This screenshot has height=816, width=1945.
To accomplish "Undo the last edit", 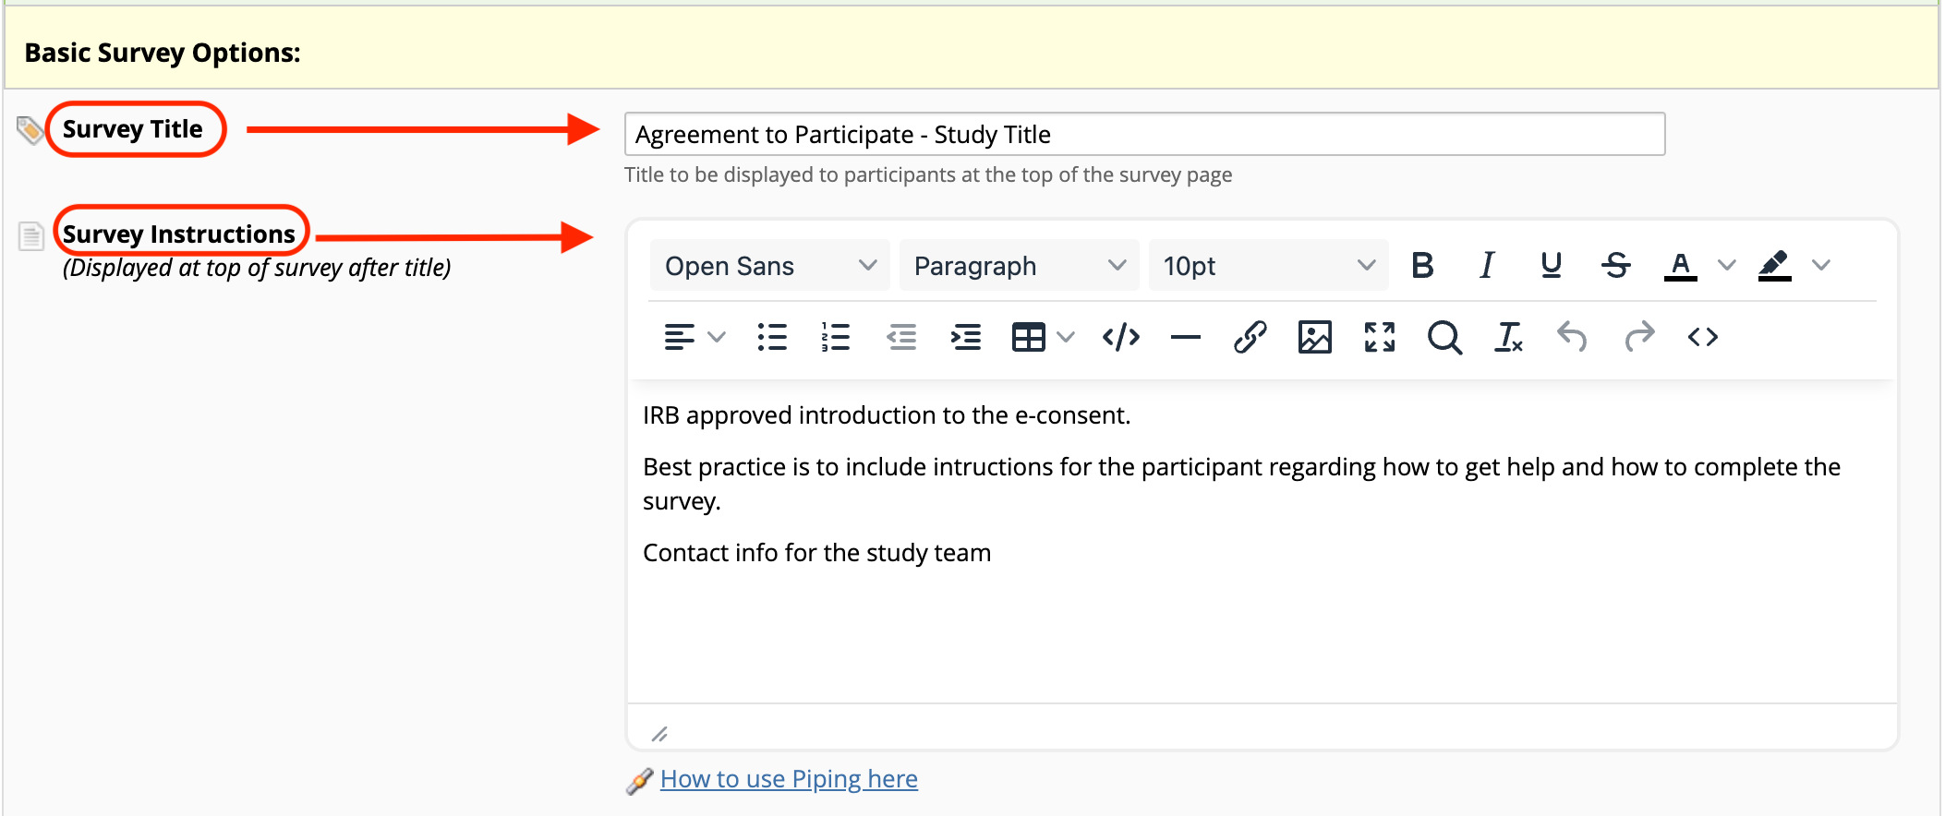I will pyautogui.click(x=1572, y=337).
